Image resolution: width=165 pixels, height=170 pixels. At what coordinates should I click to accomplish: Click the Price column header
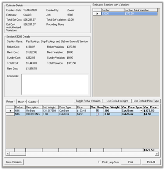[x=83, y=107]
